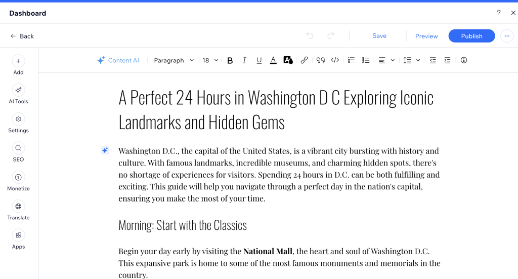The image size is (518, 279).
Task: Toggle underline text formatting
Action: [x=259, y=60]
